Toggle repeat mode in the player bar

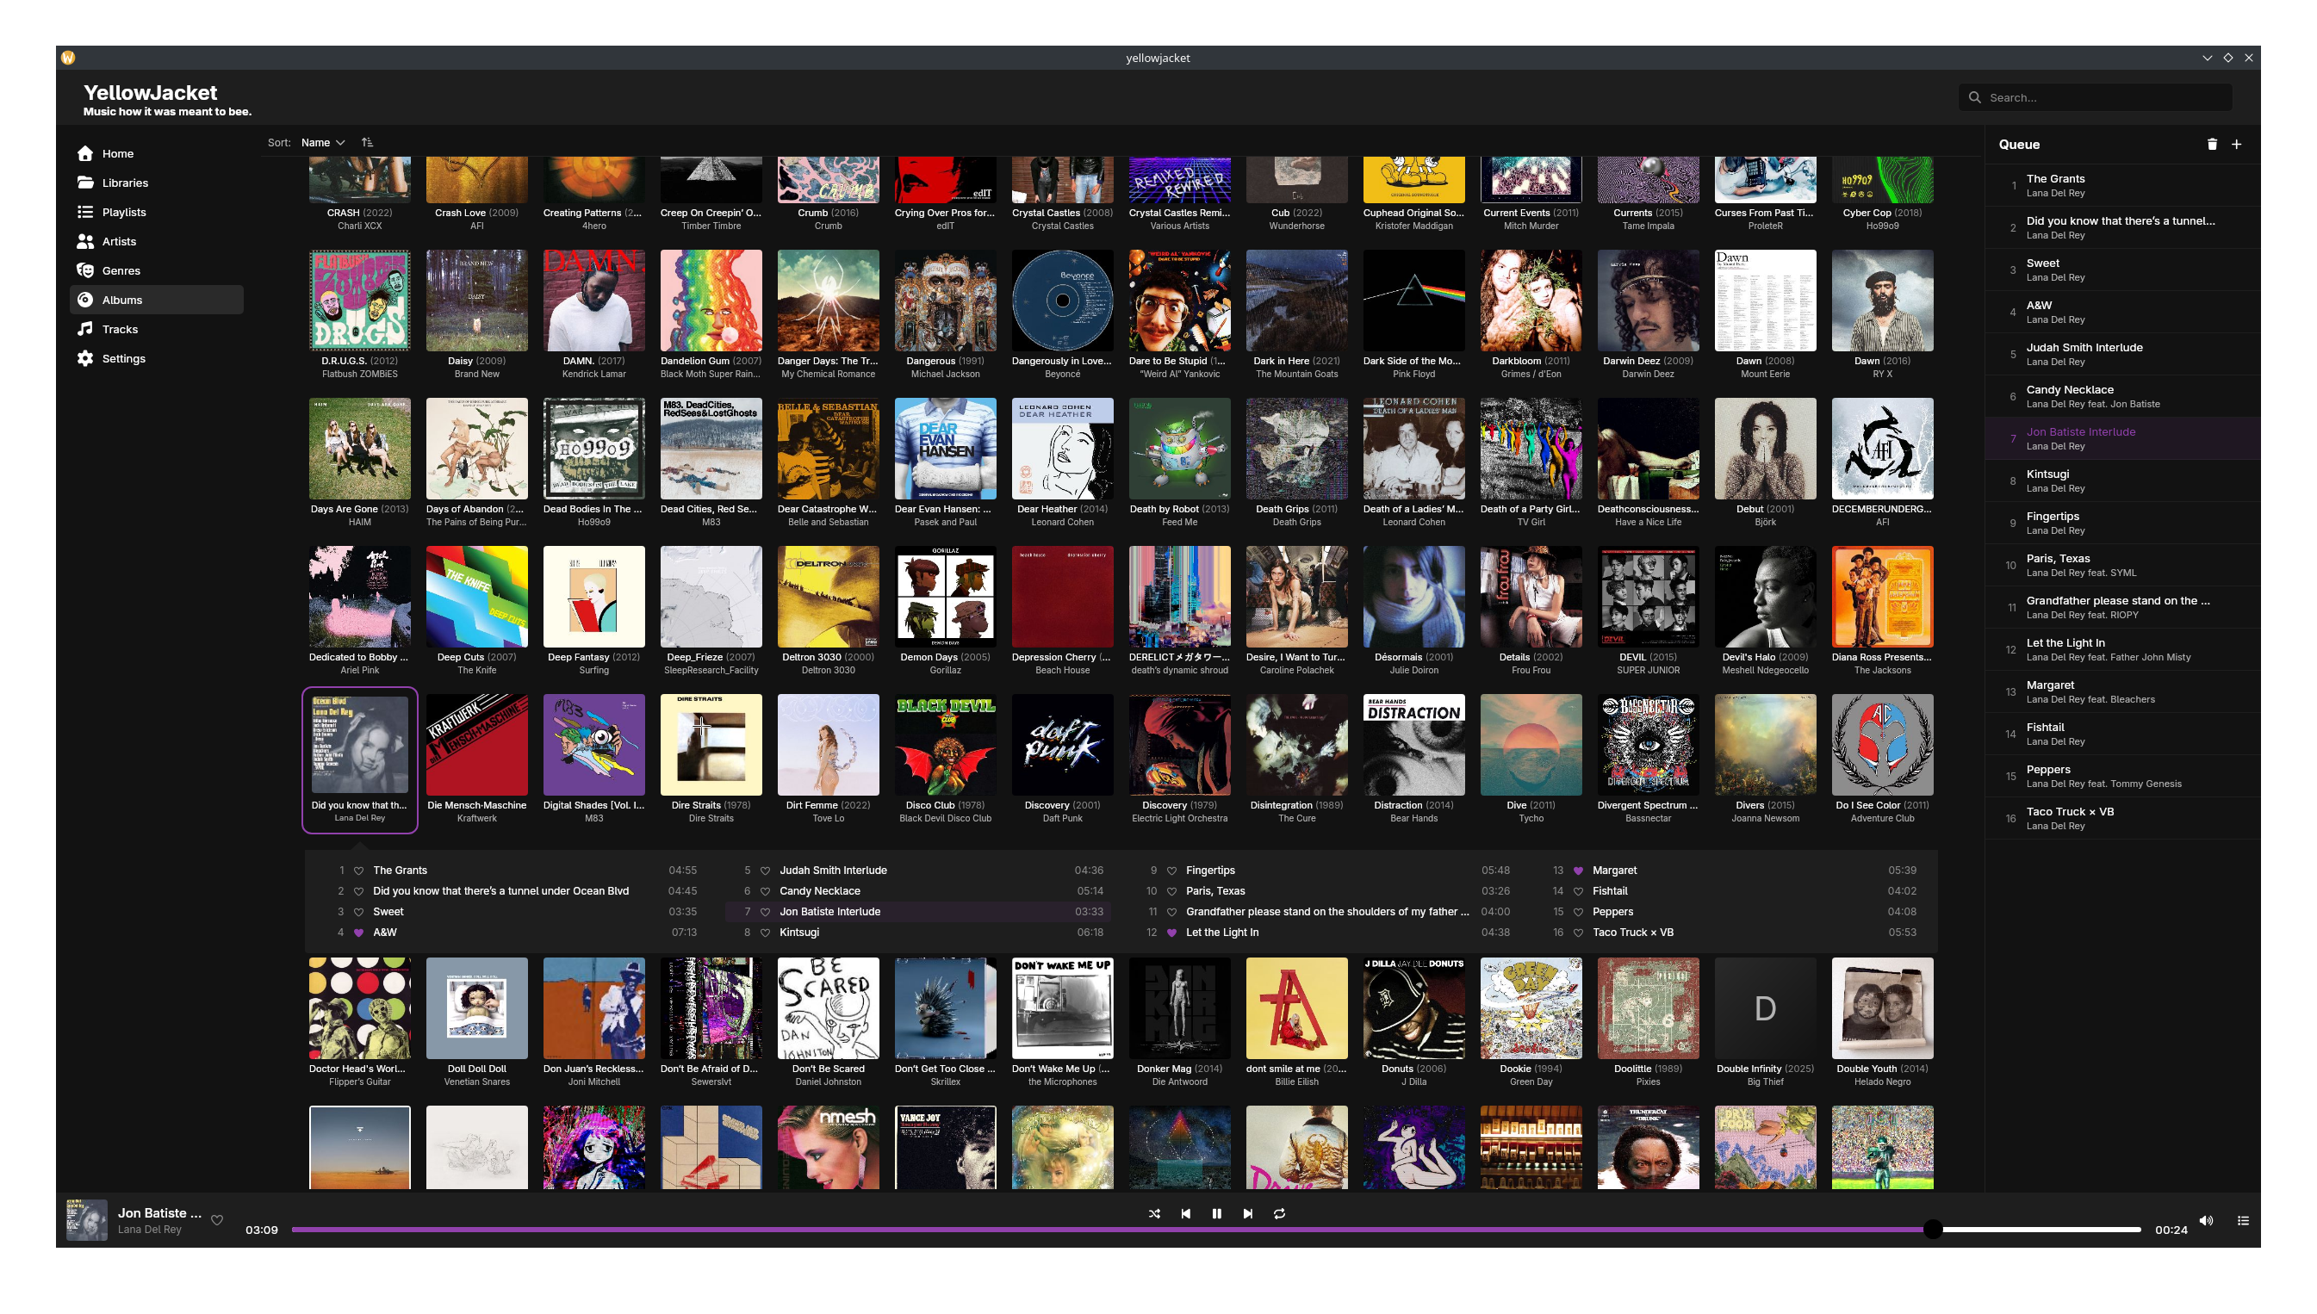[1279, 1213]
